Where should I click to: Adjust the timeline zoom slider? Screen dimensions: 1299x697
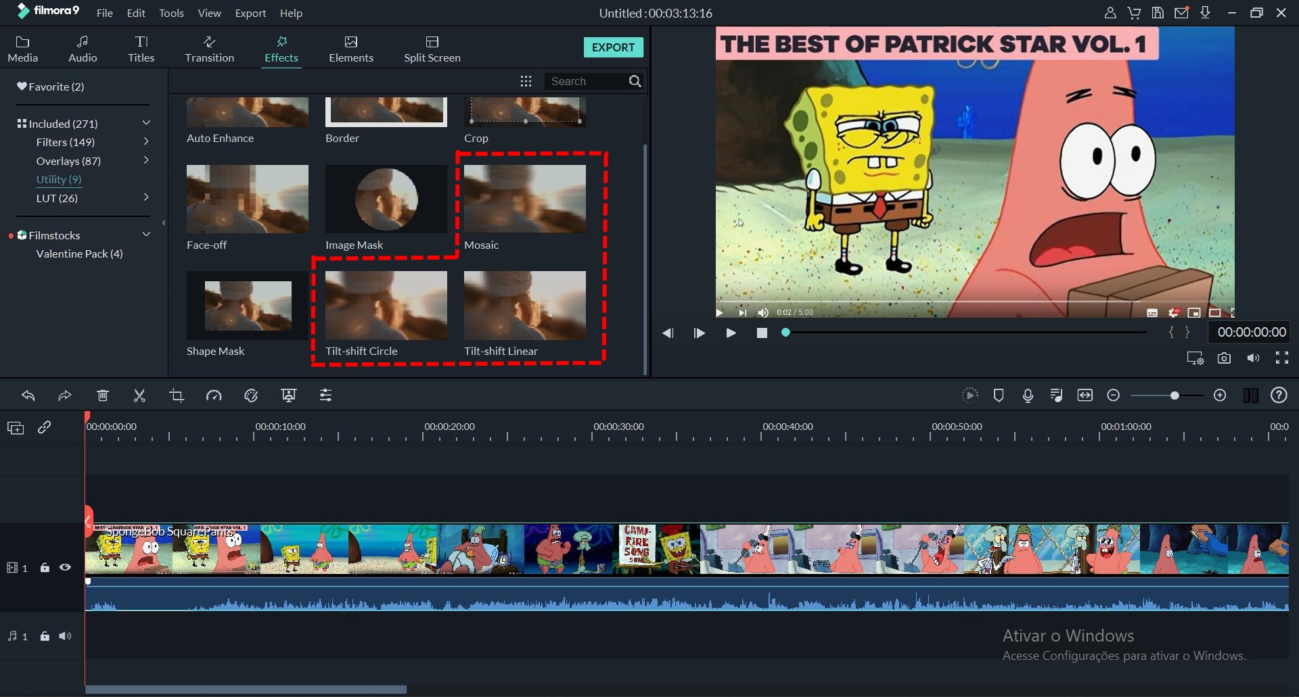[x=1166, y=395]
